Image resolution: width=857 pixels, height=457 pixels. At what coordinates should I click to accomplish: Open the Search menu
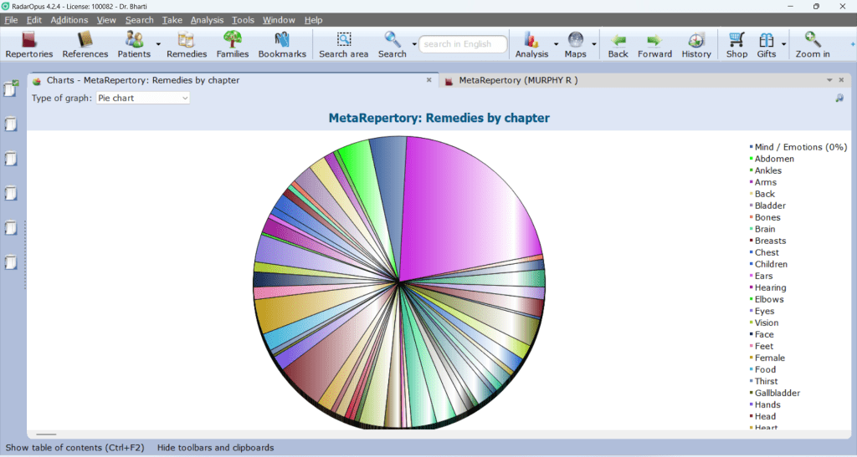click(x=140, y=20)
